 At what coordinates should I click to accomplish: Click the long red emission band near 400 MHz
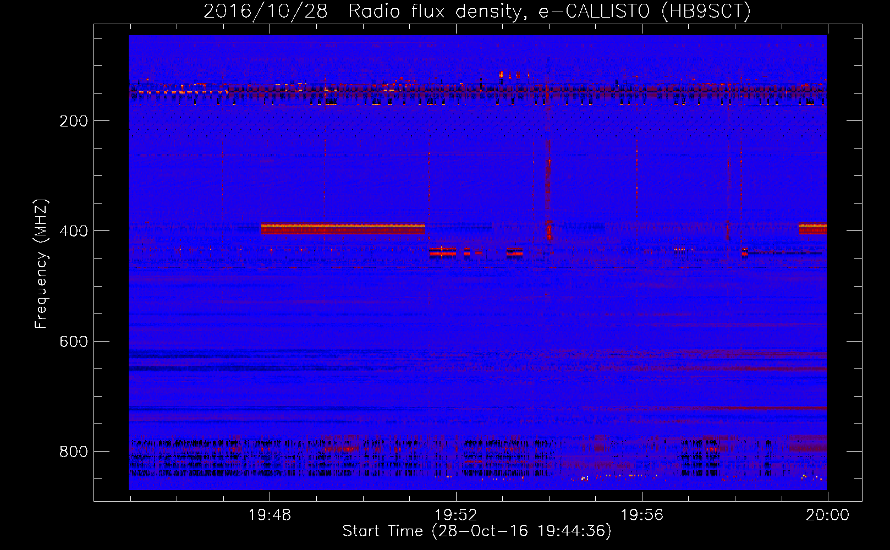tap(343, 229)
